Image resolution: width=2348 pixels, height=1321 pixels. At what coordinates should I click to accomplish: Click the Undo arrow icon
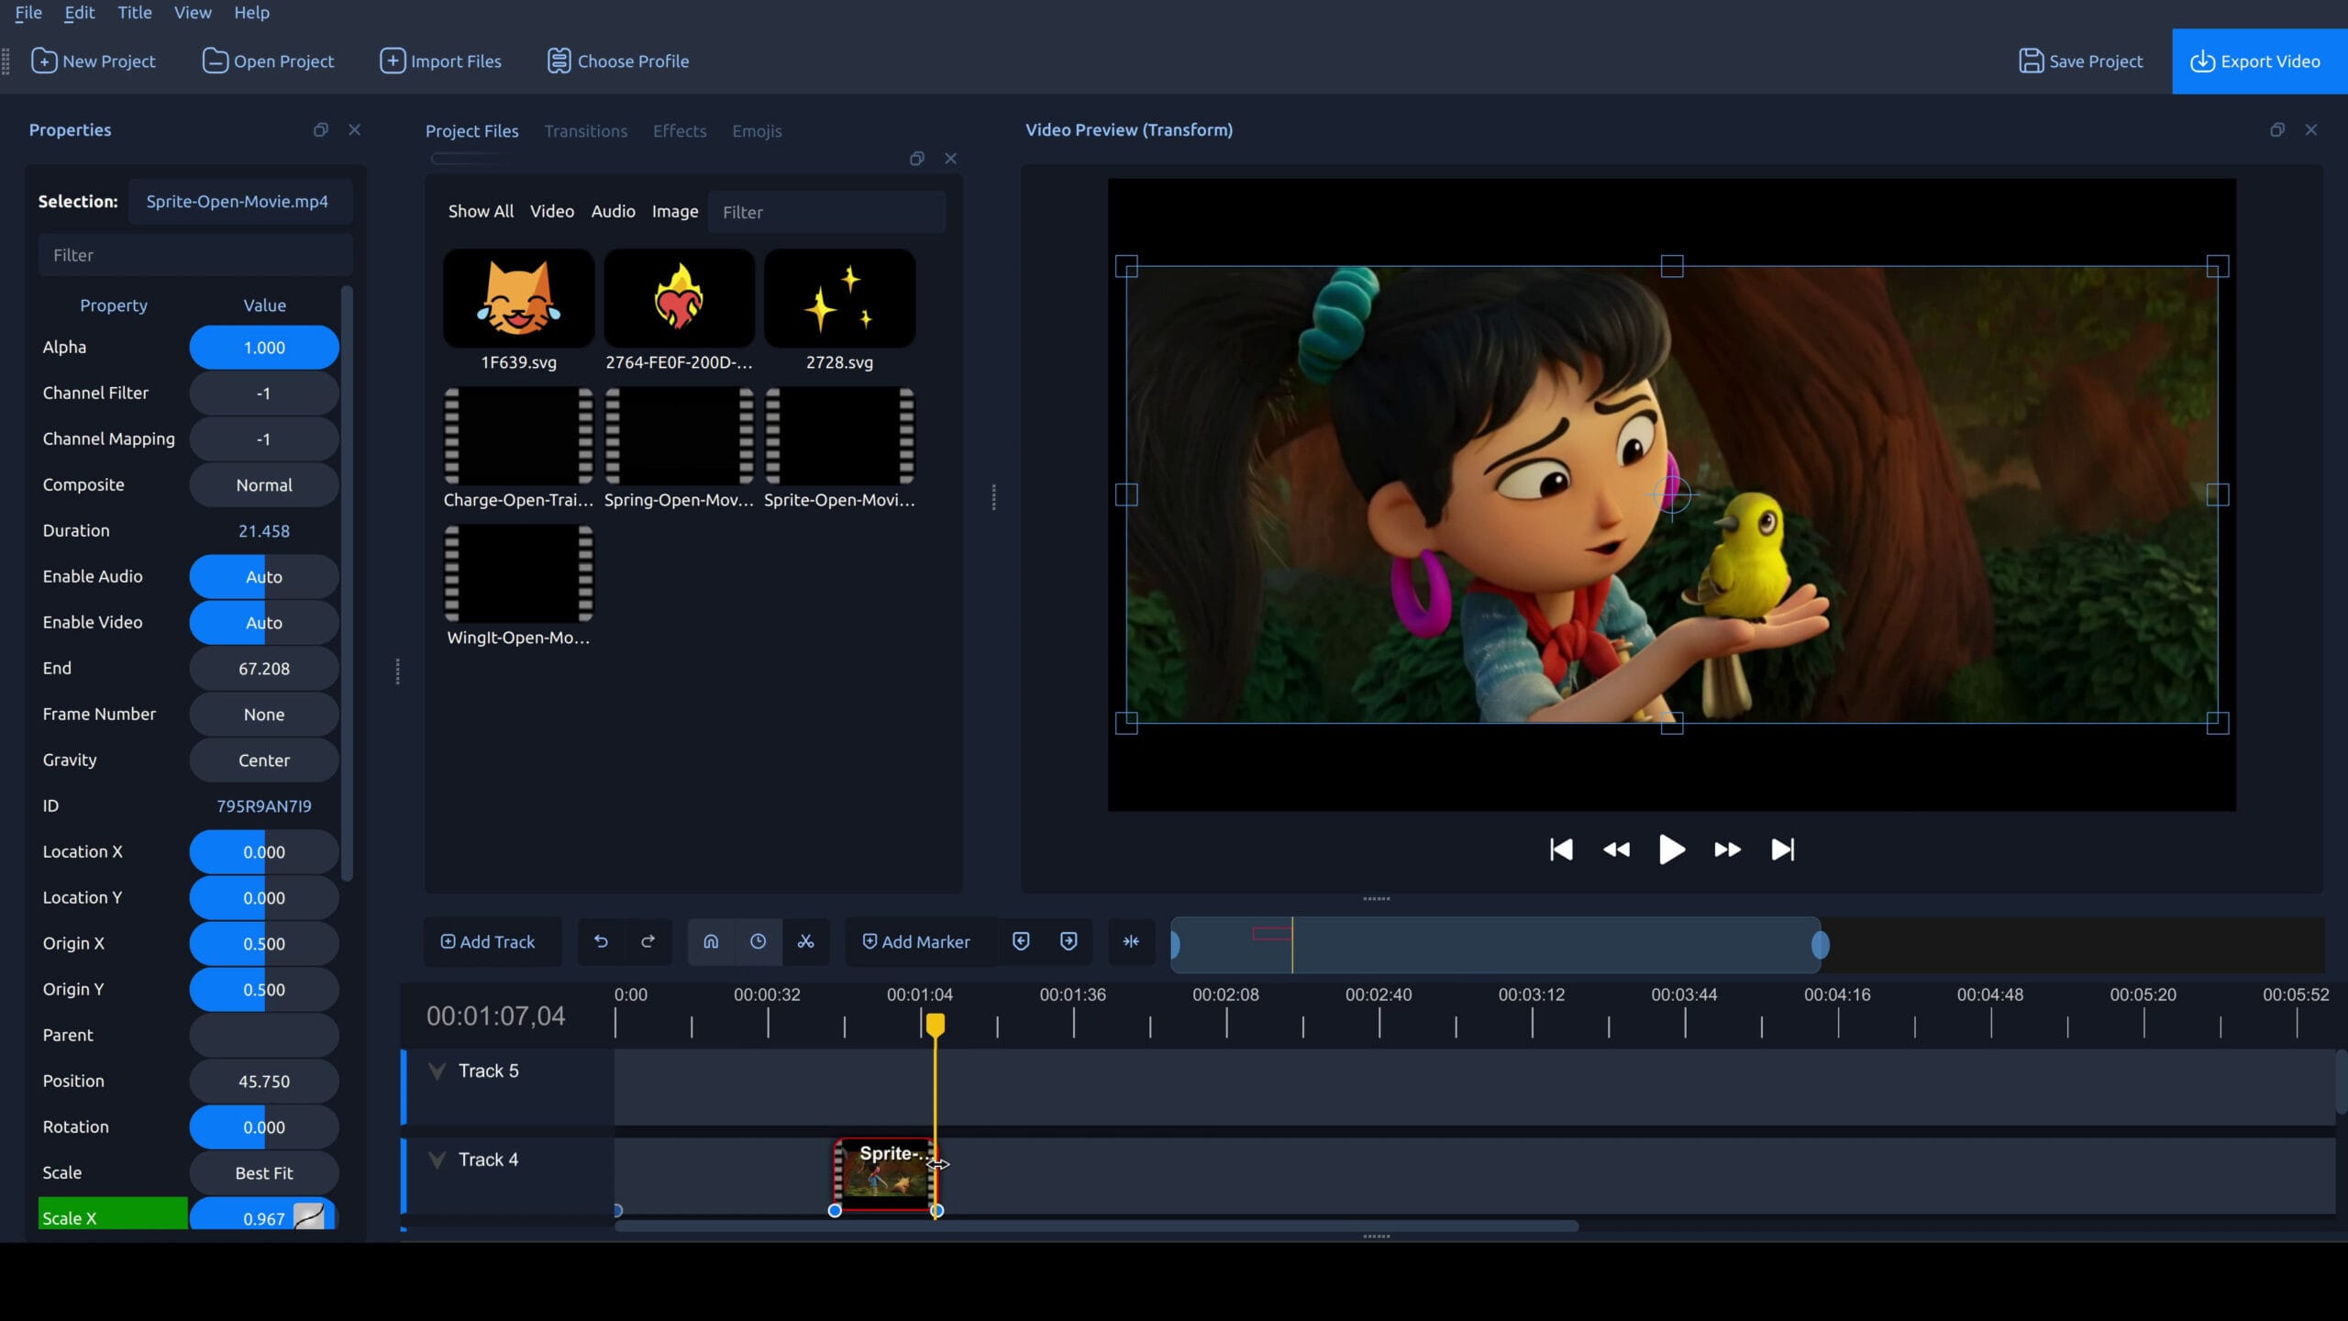pyautogui.click(x=601, y=941)
